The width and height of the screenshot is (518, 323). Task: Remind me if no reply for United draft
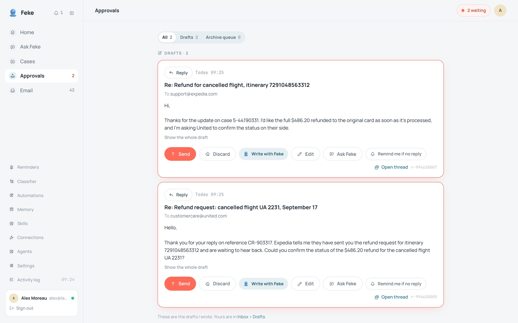pos(396,284)
